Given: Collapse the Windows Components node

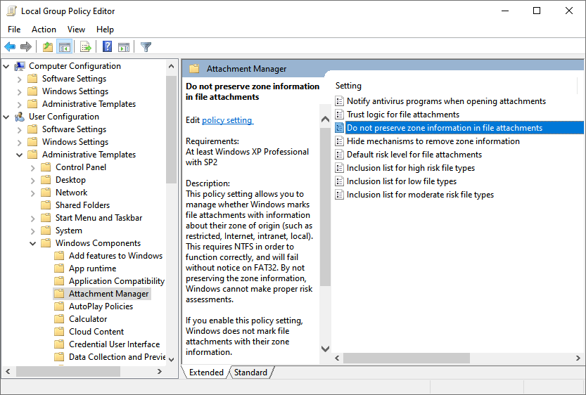Looking at the screenshot, I should tap(32, 243).
